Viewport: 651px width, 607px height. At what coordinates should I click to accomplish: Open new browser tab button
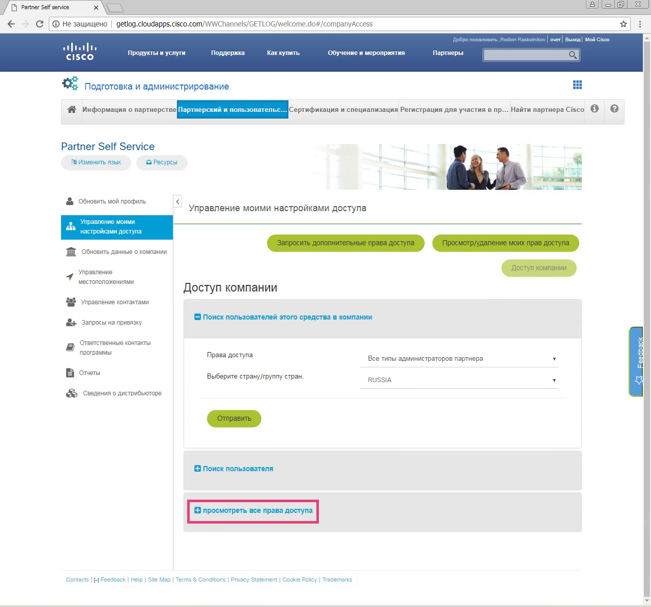(115, 8)
